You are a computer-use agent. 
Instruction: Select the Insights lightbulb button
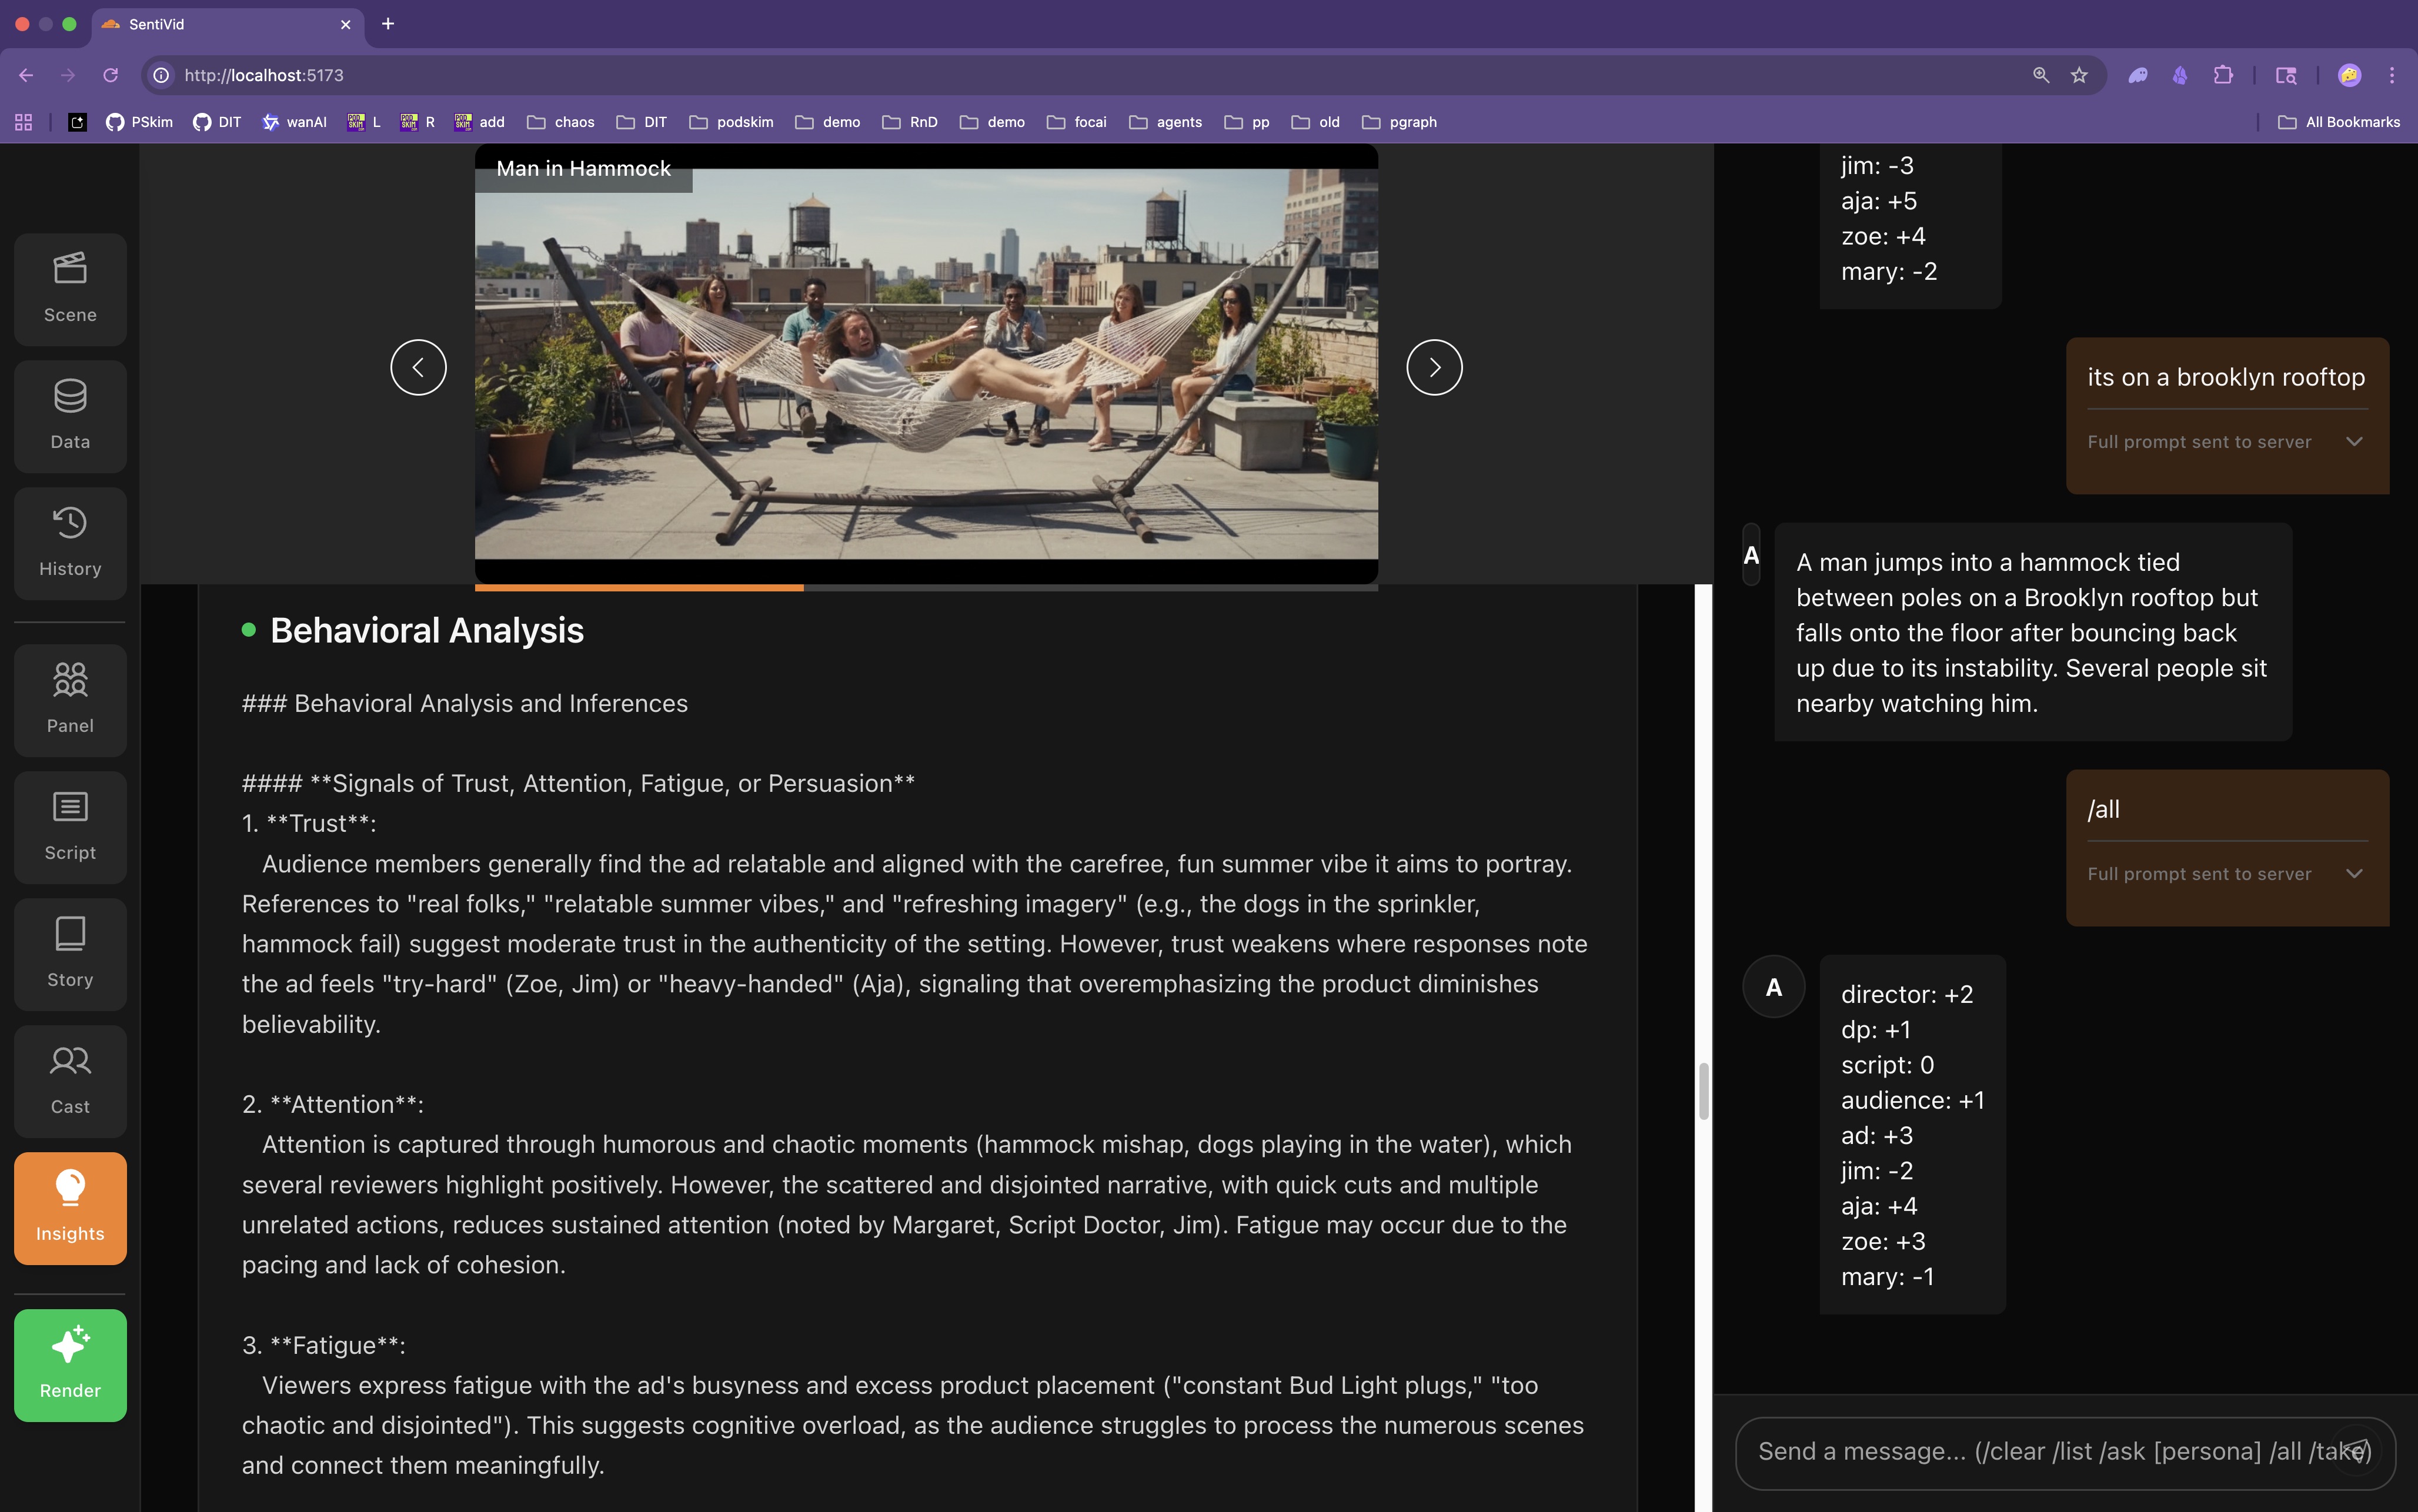(70, 1208)
